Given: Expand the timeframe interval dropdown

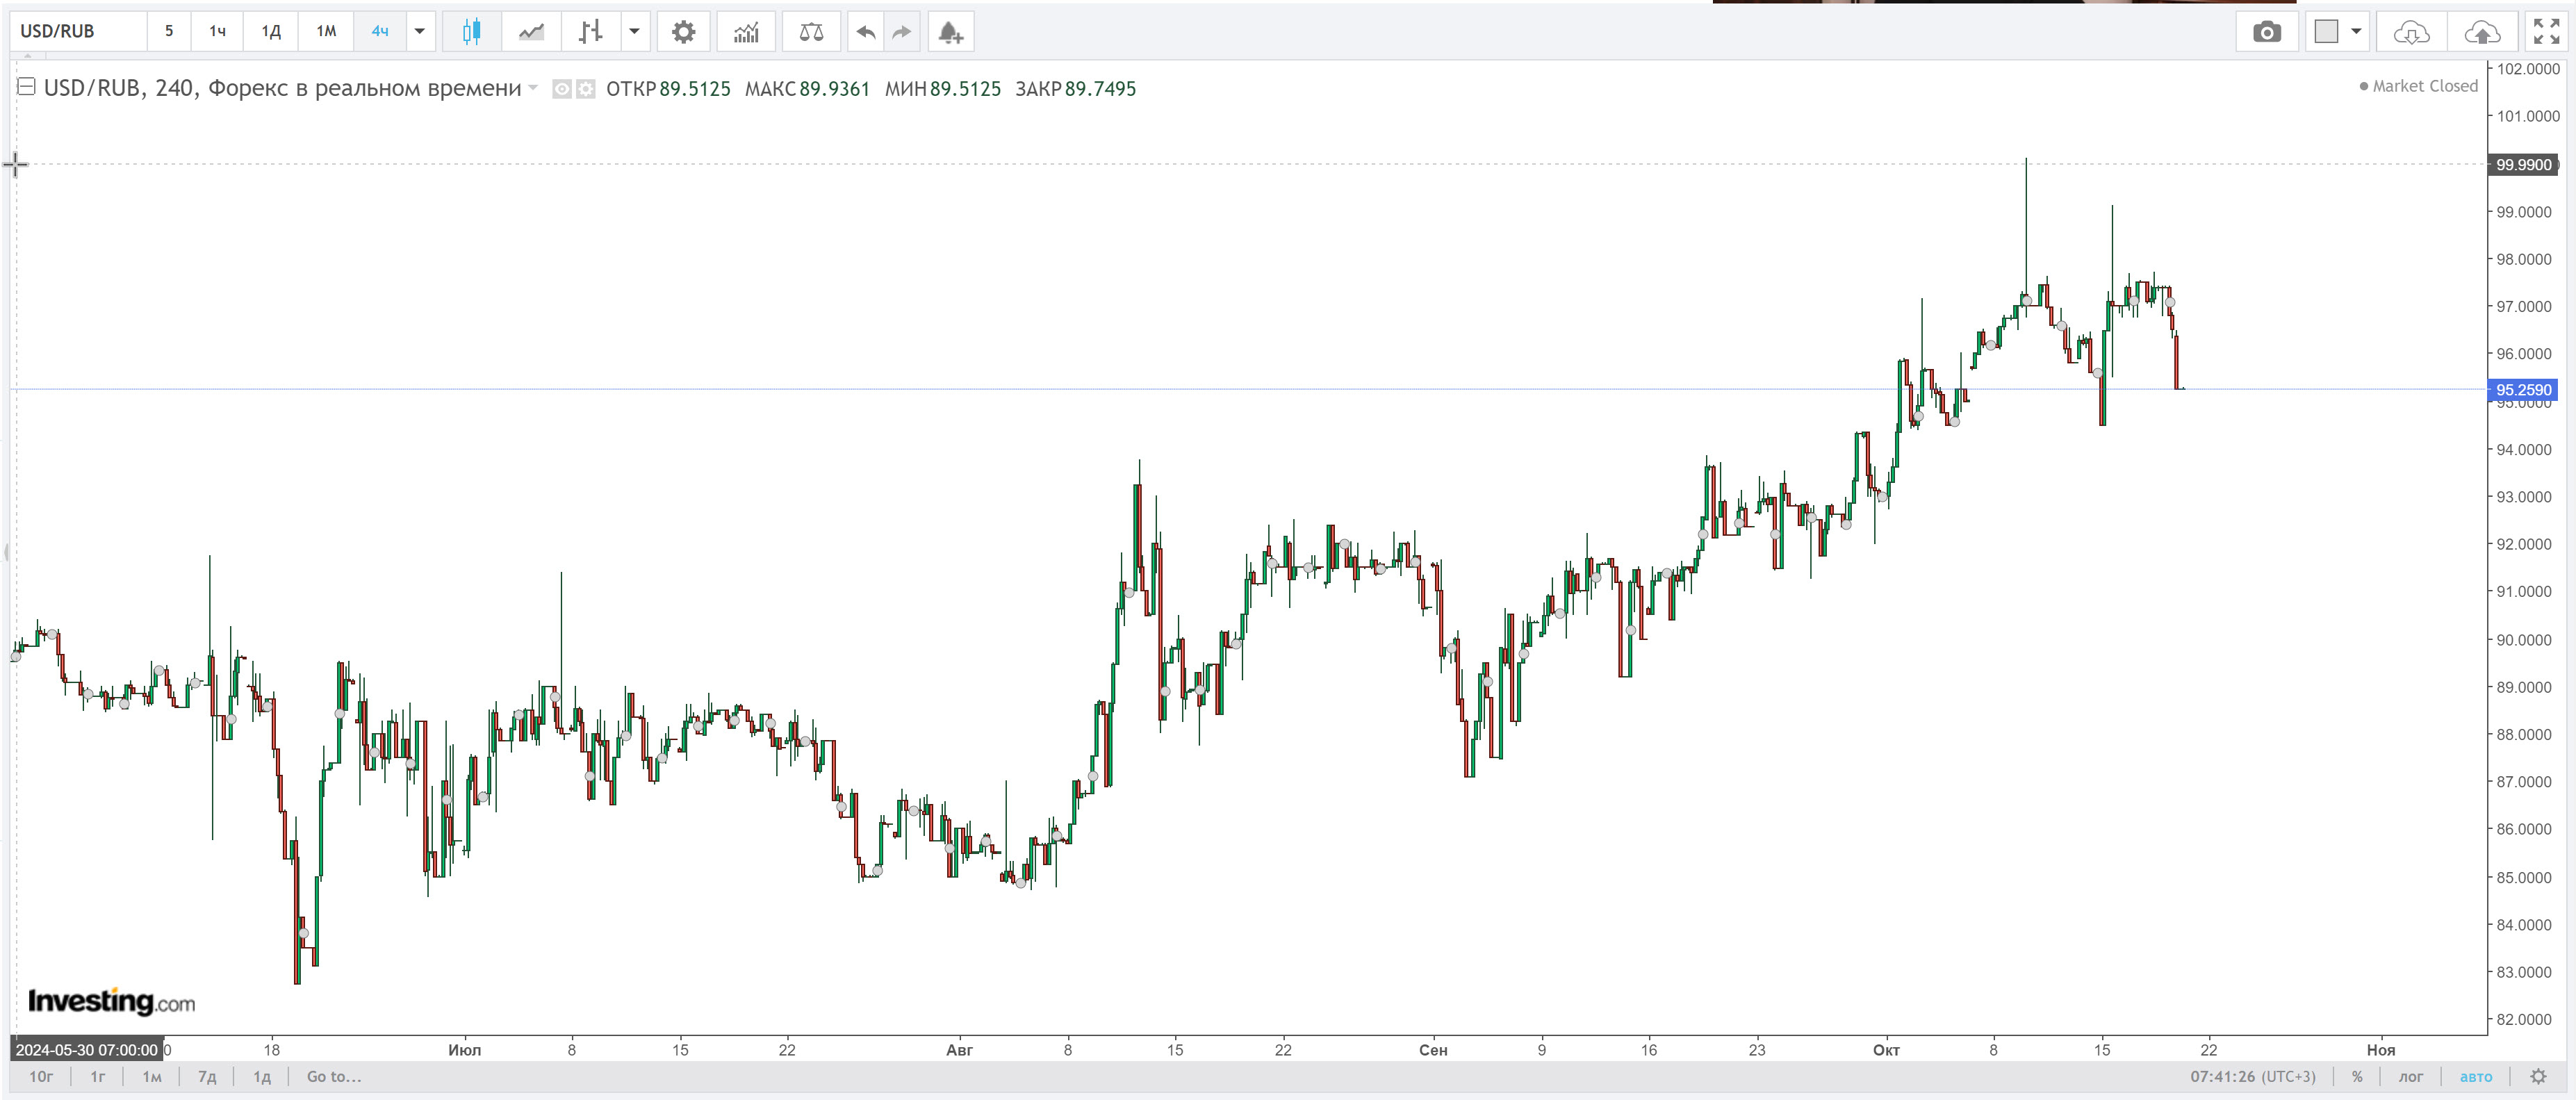Looking at the screenshot, I should point(420,32).
